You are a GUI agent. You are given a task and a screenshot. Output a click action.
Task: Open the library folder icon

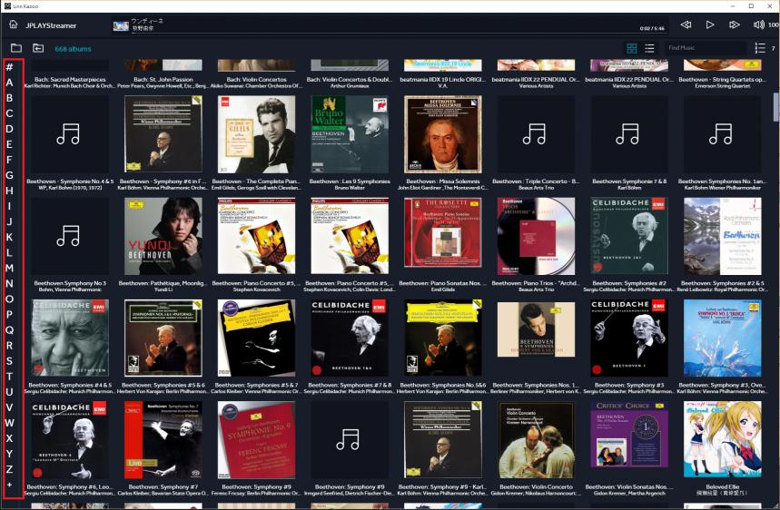click(x=16, y=48)
